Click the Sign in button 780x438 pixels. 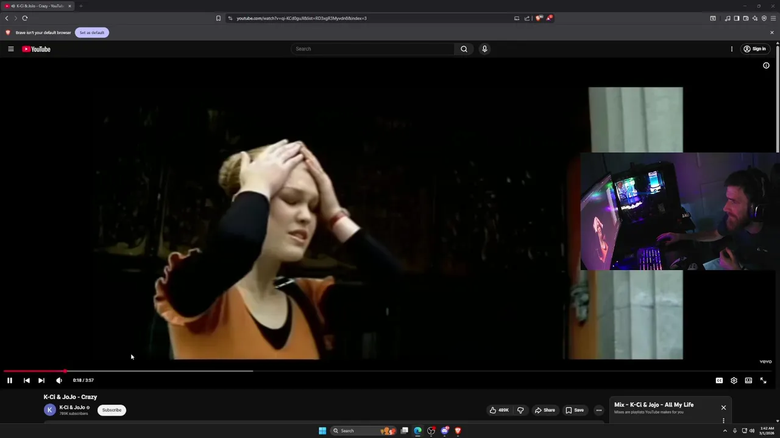[x=754, y=49]
